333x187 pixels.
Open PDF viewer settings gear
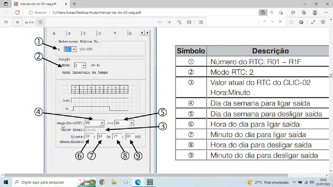coord(323,22)
